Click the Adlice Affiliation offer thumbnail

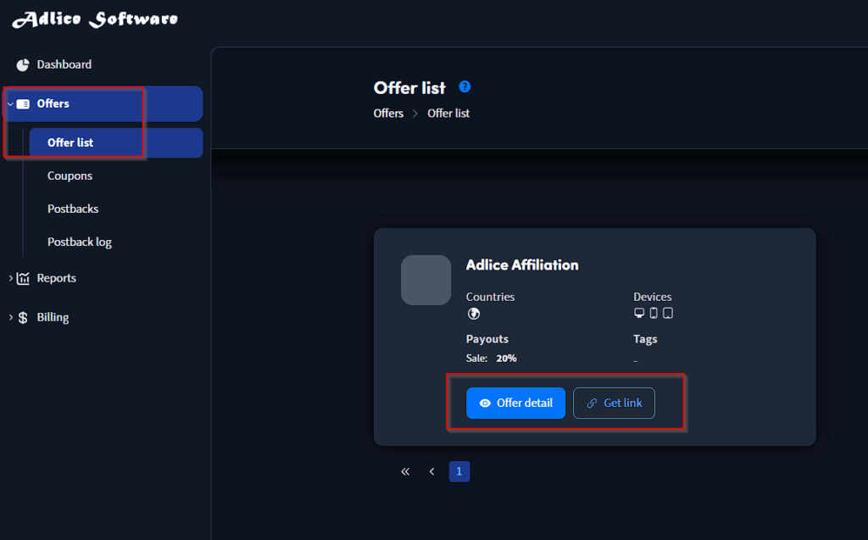click(x=426, y=280)
